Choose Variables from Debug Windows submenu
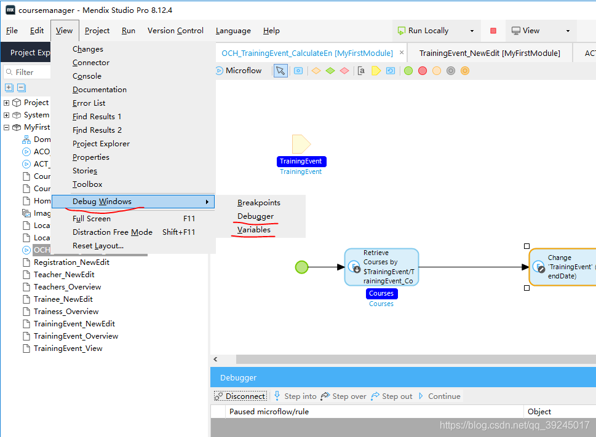This screenshot has width=596, height=437. (x=254, y=230)
